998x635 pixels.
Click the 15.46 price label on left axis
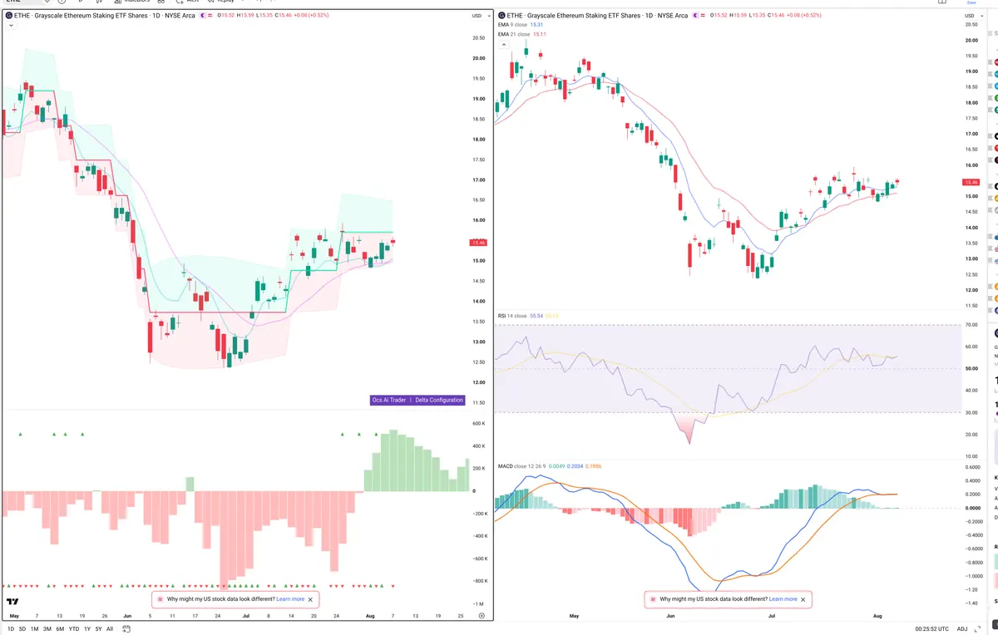[477, 243]
